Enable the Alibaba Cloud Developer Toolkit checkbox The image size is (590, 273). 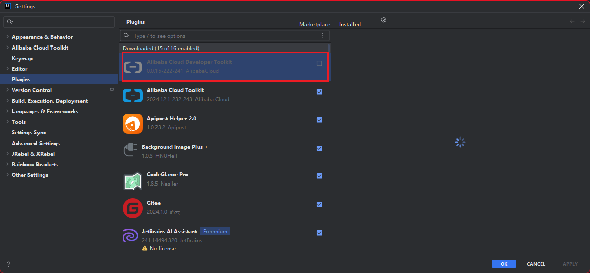[319, 64]
